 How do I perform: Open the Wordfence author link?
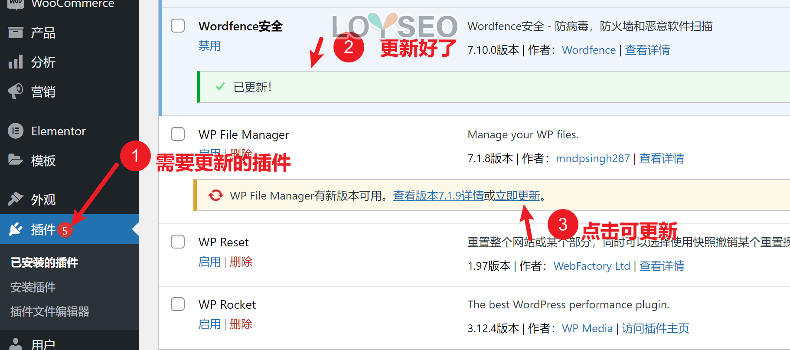pyautogui.click(x=589, y=50)
